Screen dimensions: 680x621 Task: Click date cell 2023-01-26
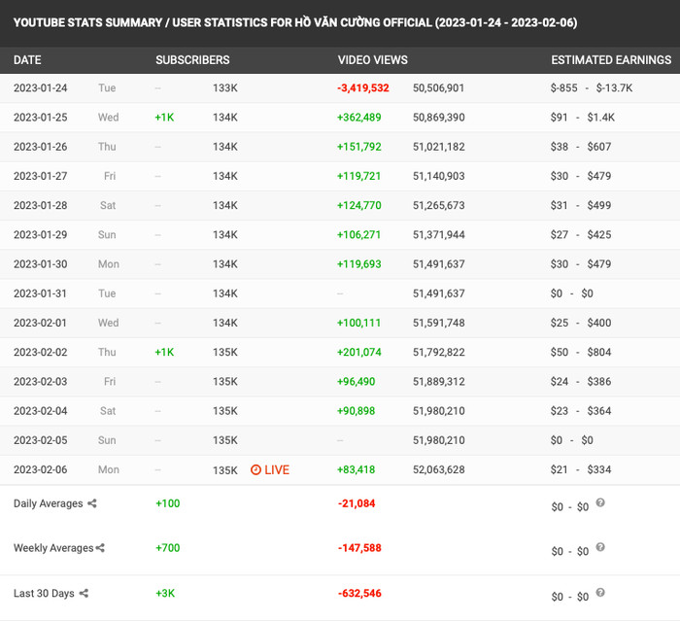point(41,147)
